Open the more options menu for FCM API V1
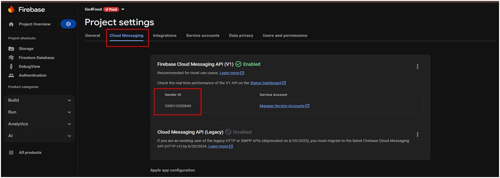Image resolution: width=500 pixels, height=178 pixels. coord(418,67)
